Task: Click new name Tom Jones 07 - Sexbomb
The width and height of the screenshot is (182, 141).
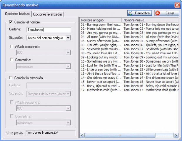Action: [151, 49]
